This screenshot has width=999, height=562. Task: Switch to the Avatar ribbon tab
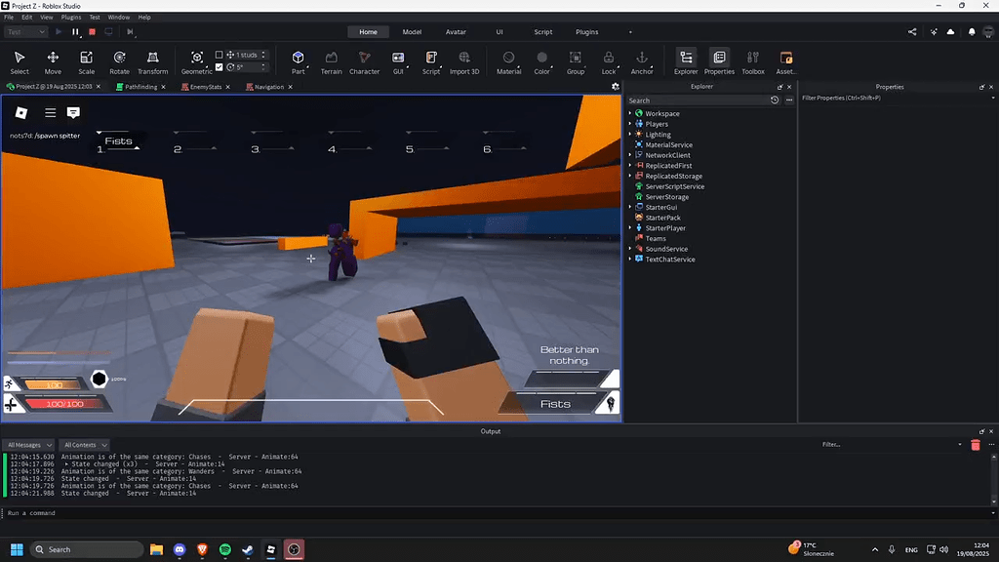tap(456, 32)
